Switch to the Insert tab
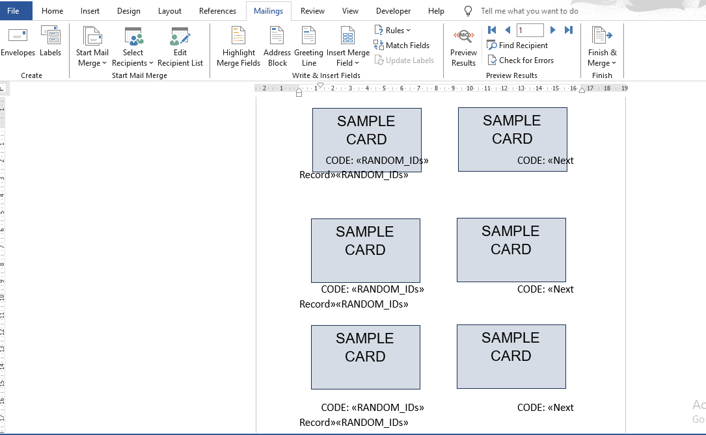The image size is (706, 435). click(90, 11)
